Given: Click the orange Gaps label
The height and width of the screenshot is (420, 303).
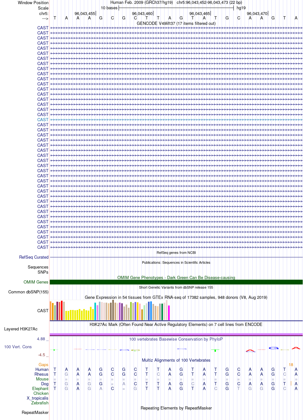Looking at the screenshot, I should pyautogui.click(x=43, y=365).
